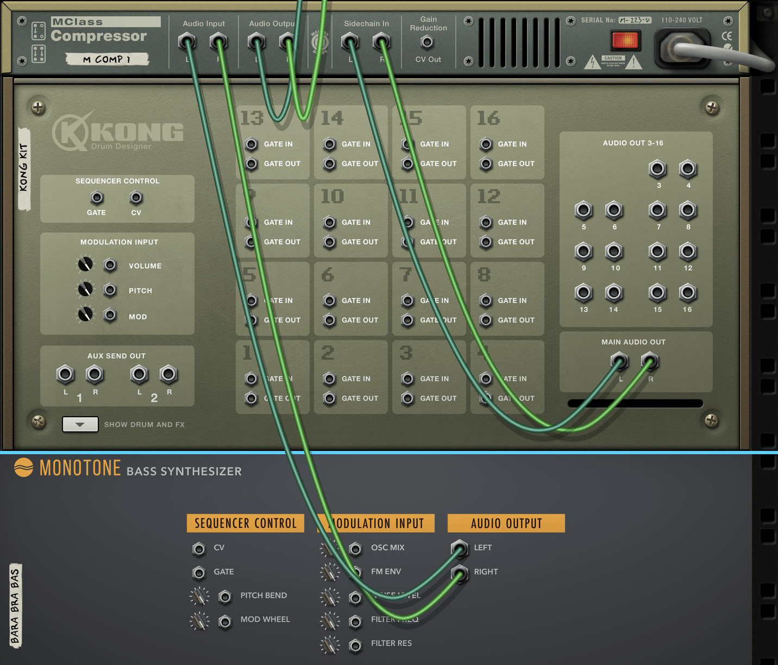Screen dimensions: 778x665
Task: Click the Monotone Bass Synthesizer logo
Action: point(127,468)
